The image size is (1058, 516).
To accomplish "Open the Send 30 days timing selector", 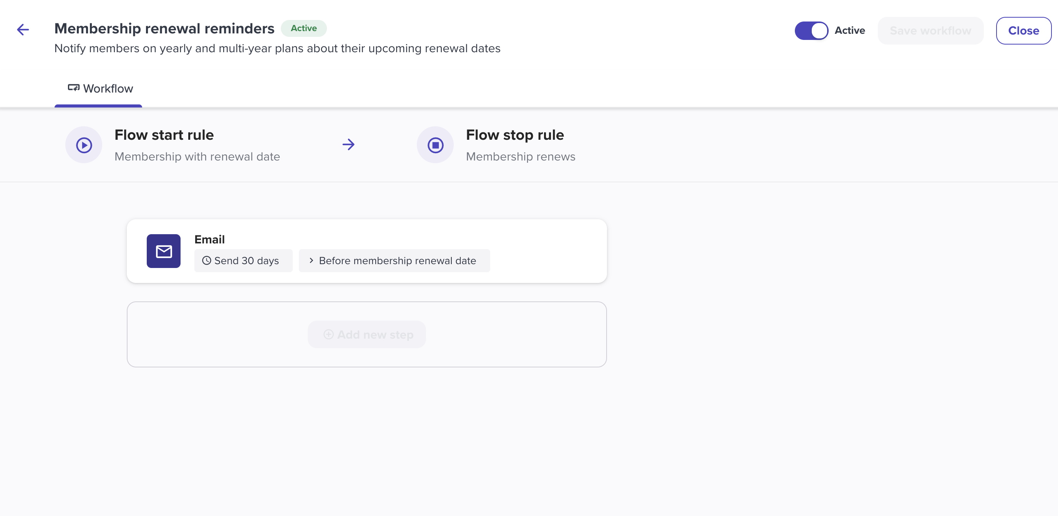I will (x=244, y=261).
